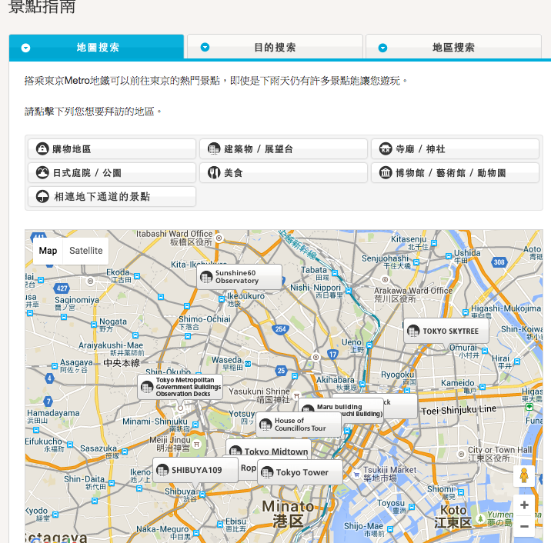
Task: Open the House of Councillors Tour marker
Action: [x=299, y=425]
